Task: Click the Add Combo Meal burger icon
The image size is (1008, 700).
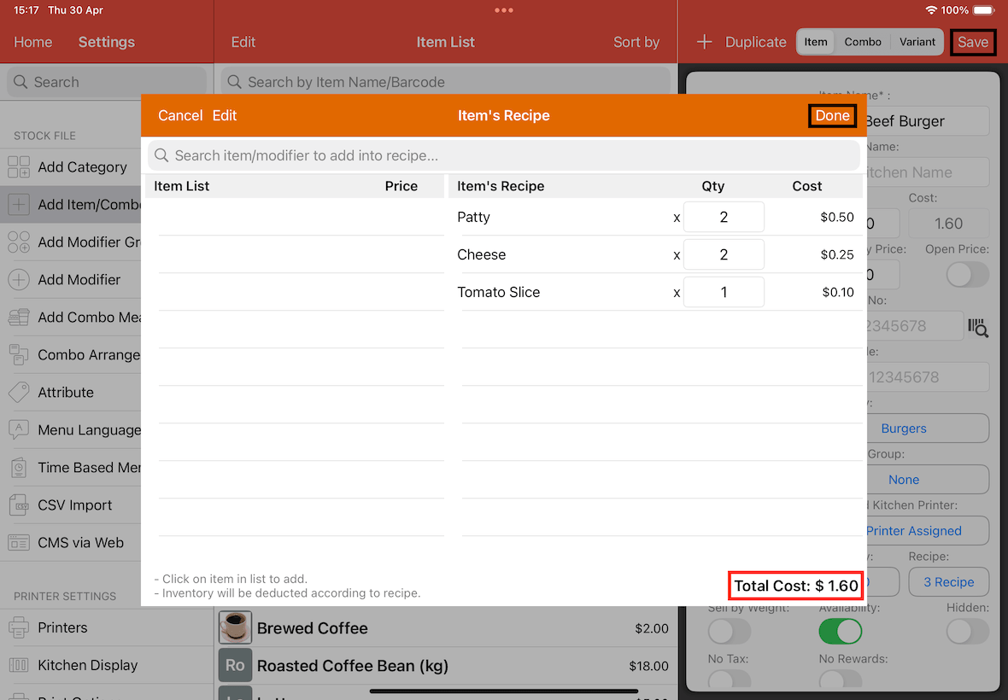Action: tap(19, 318)
